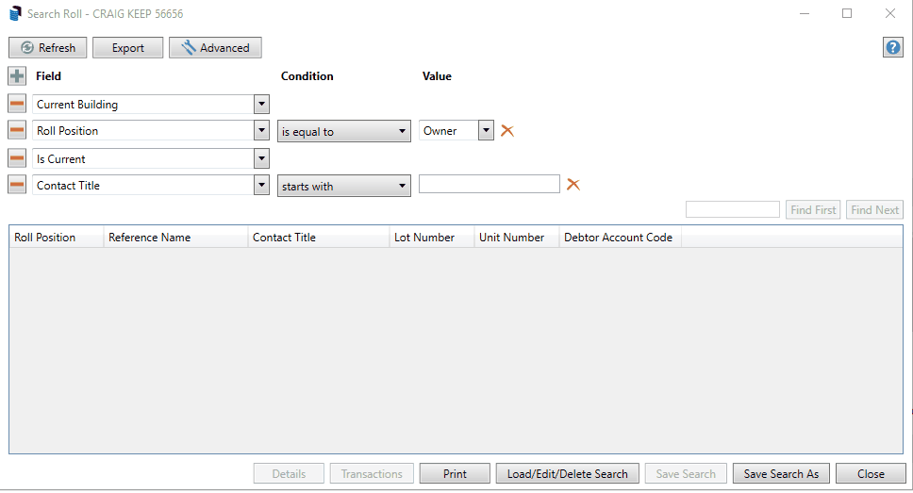The image size is (913, 493).
Task: Remove the Contact Title filter row
Action: (17, 185)
